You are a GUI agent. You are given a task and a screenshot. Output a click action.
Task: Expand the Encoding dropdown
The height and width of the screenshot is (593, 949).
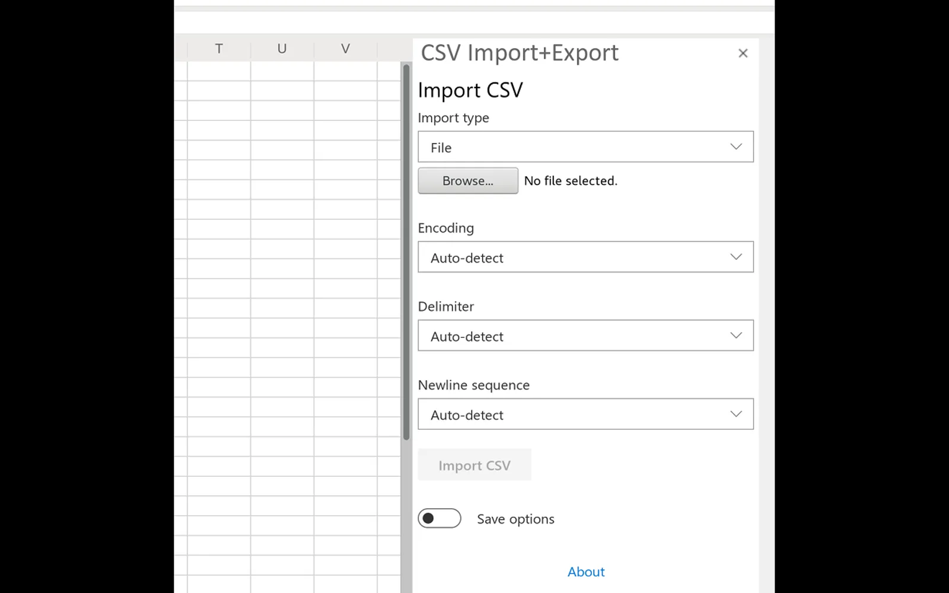coord(585,257)
